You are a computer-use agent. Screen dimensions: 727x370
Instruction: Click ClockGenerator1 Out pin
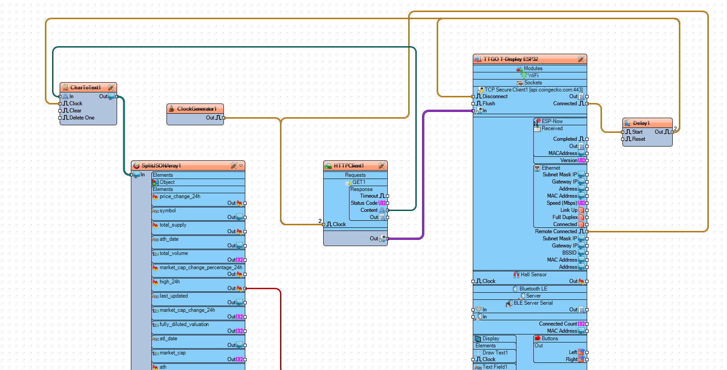pos(224,118)
